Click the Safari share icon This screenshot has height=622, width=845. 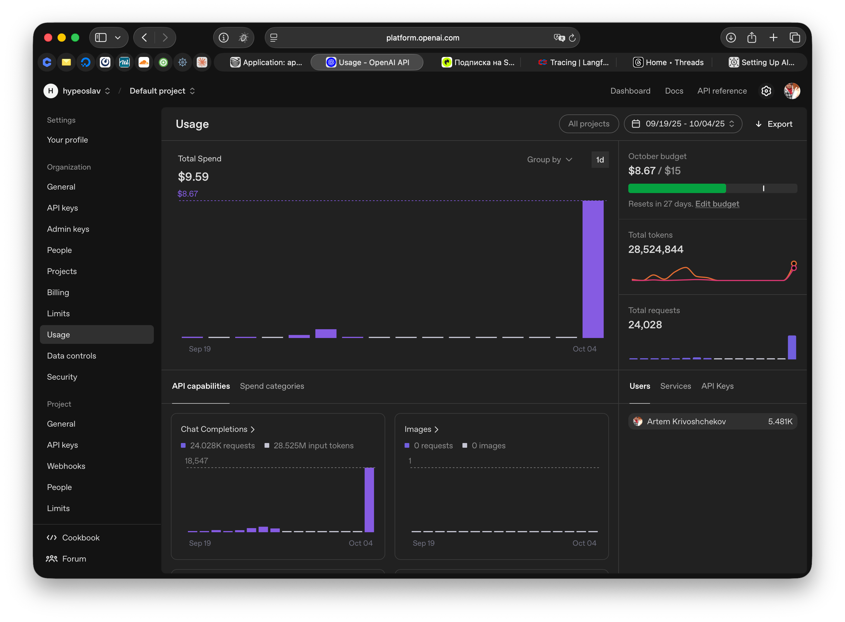click(752, 38)
